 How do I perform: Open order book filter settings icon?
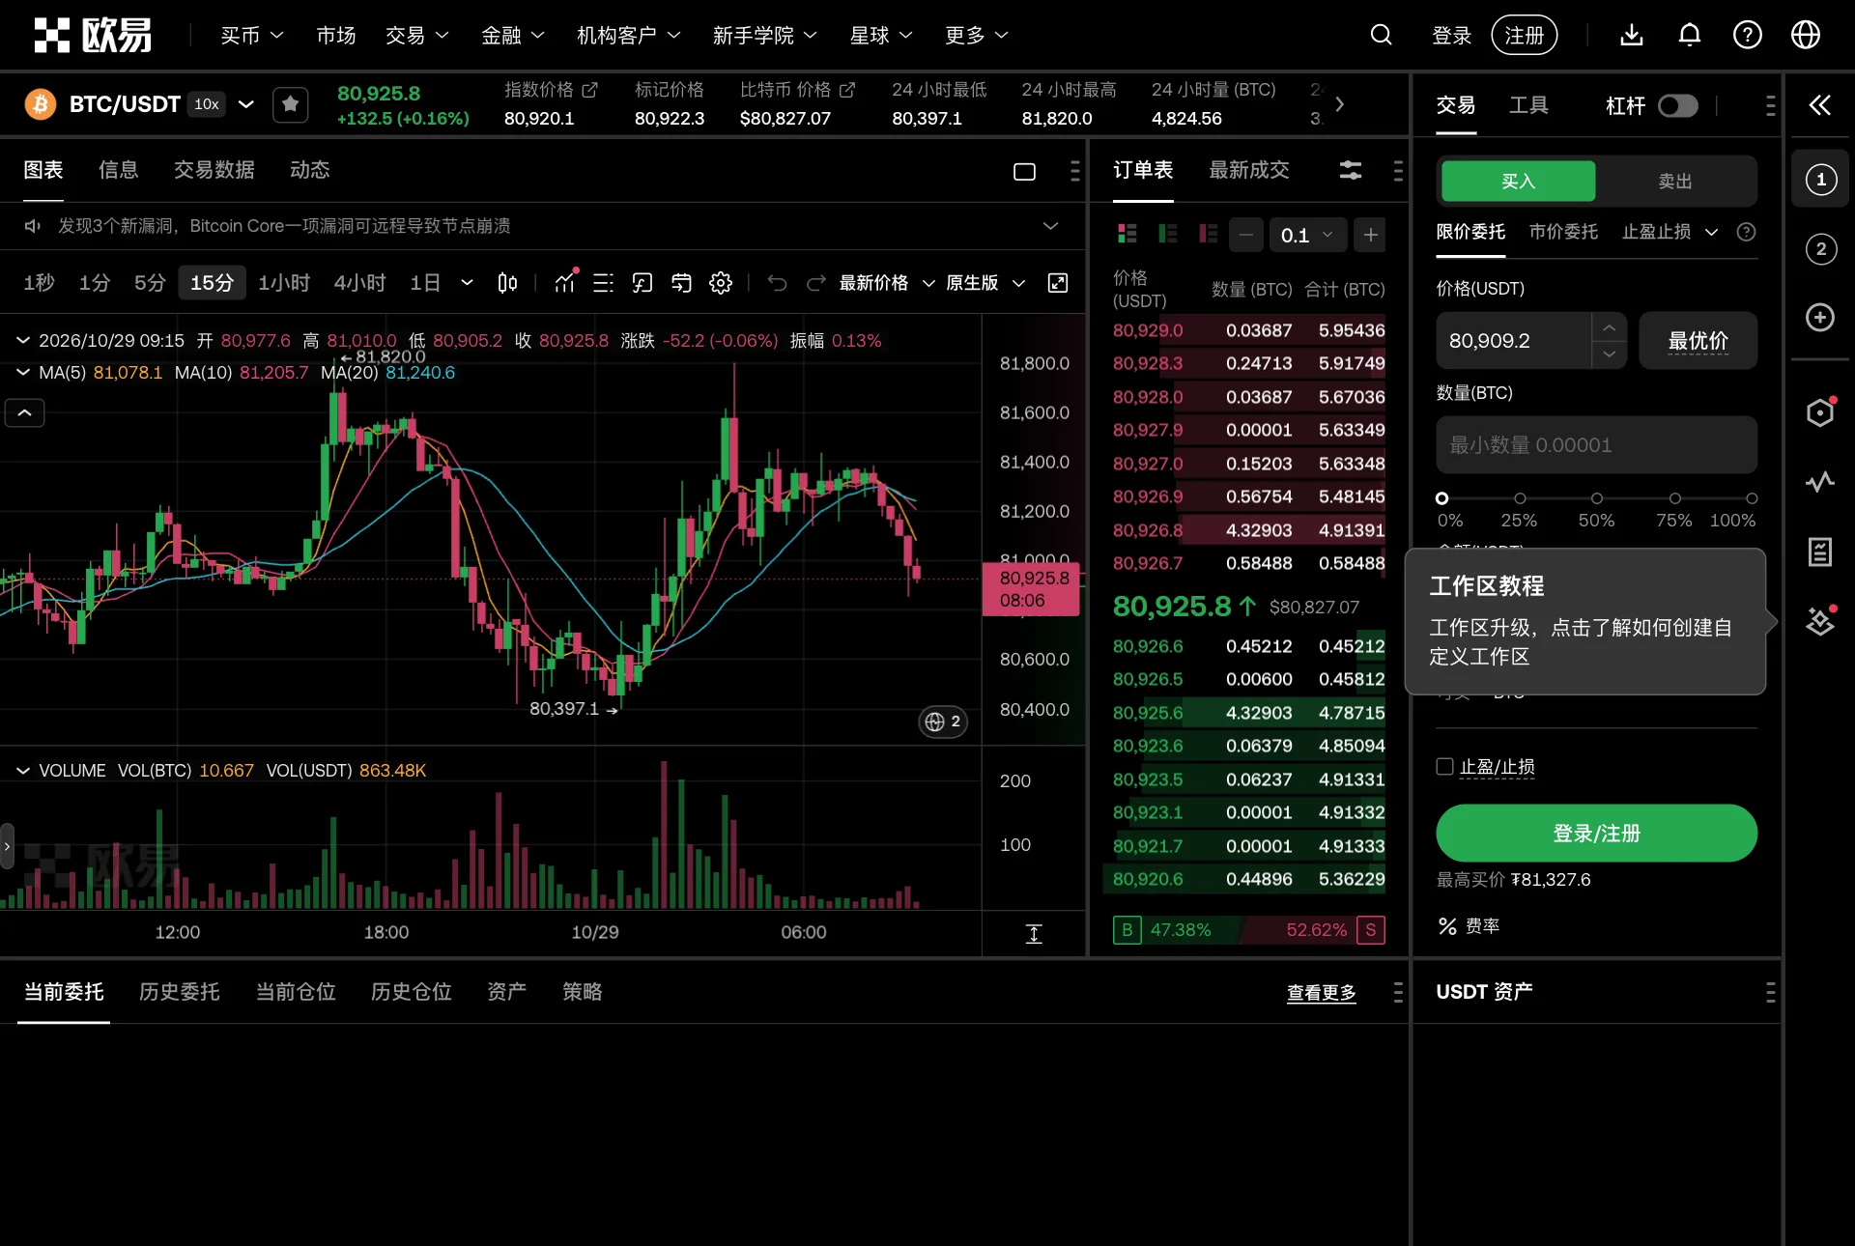point(1351,171)
